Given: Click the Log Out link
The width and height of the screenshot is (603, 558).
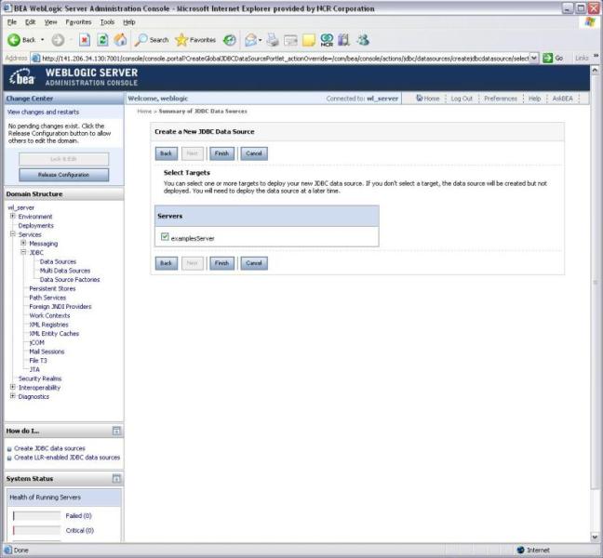Looking at the screenshot, I should click(462, 99).
